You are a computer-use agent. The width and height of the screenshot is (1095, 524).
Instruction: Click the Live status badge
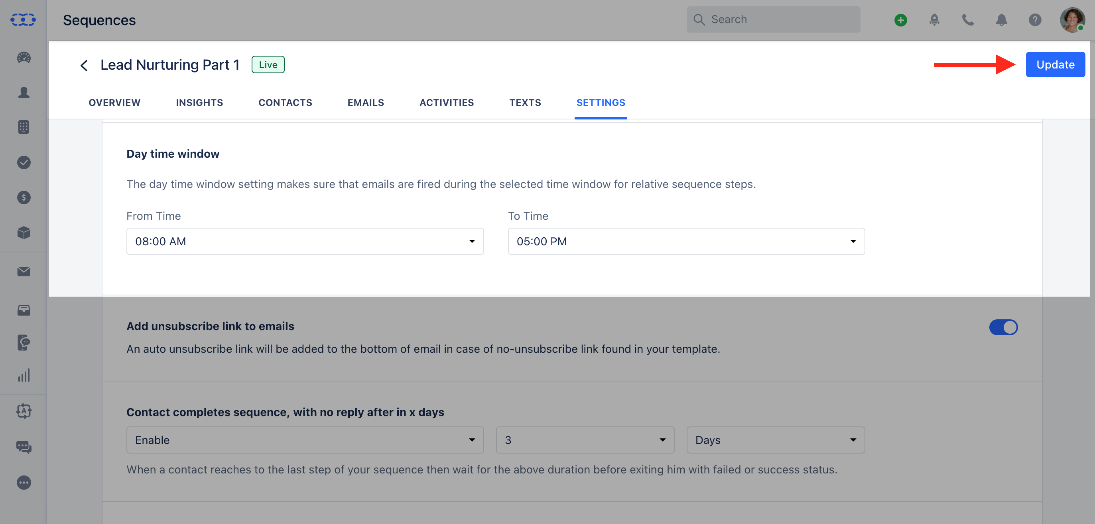268,65
